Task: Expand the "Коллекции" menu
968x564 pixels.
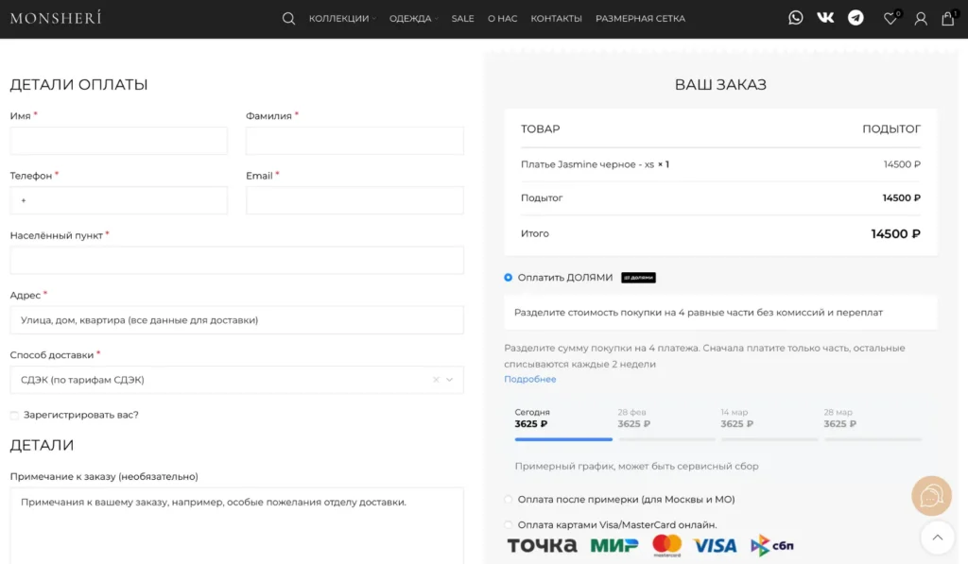Action: click(341, 19)
